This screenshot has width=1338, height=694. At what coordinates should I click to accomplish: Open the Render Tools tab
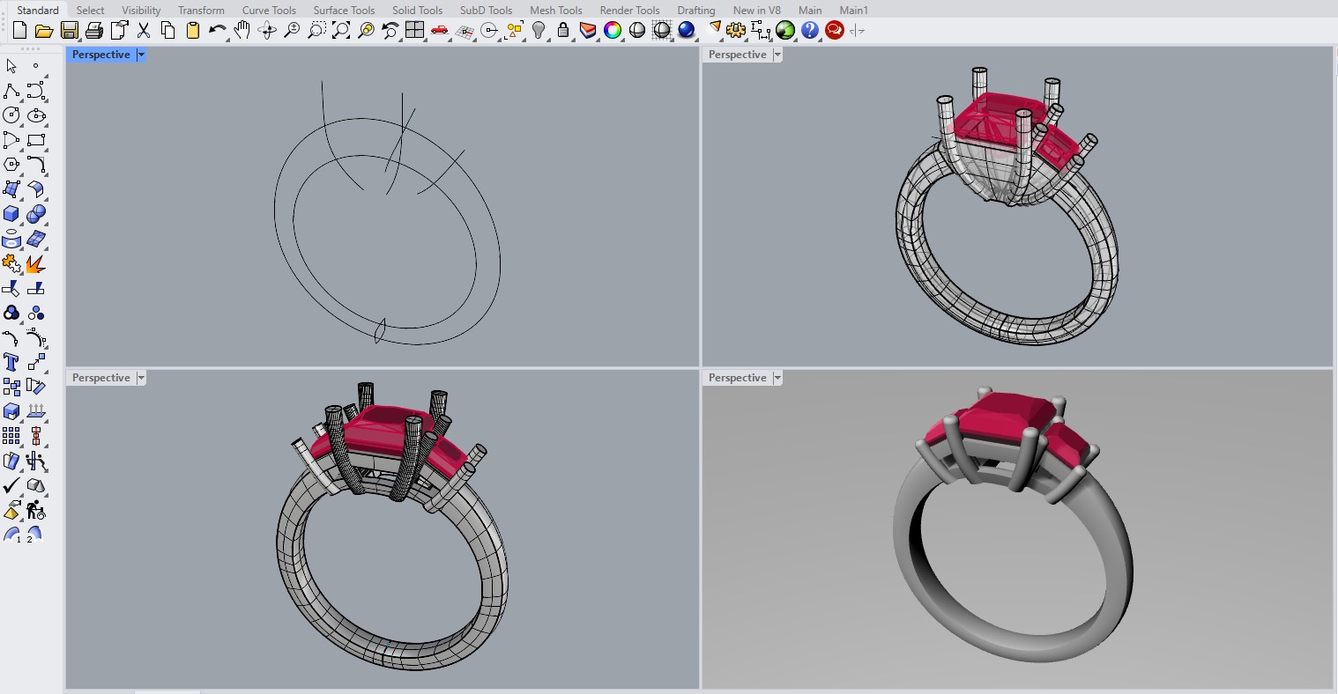(629, 11)
